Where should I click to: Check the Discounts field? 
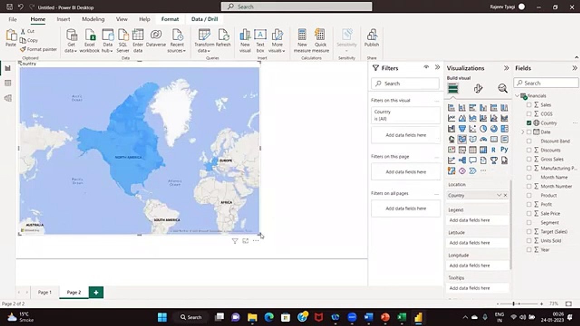pos(529,150)
